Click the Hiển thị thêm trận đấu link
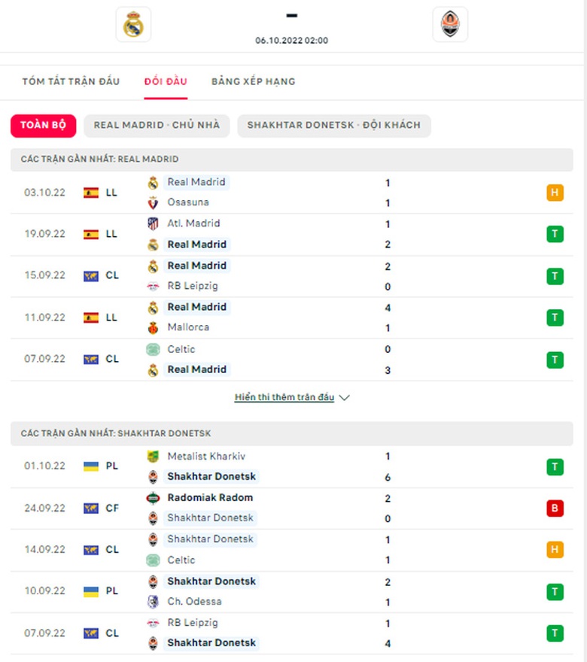The height and width of the screenshot is (662, 587). (284, 397)
